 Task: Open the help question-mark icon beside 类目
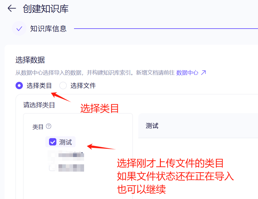pyautogui.click(x=48, y=126)
